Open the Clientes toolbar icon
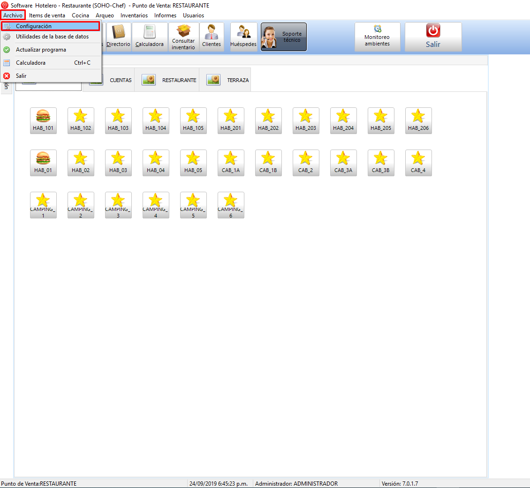 (x=212, y=37)
